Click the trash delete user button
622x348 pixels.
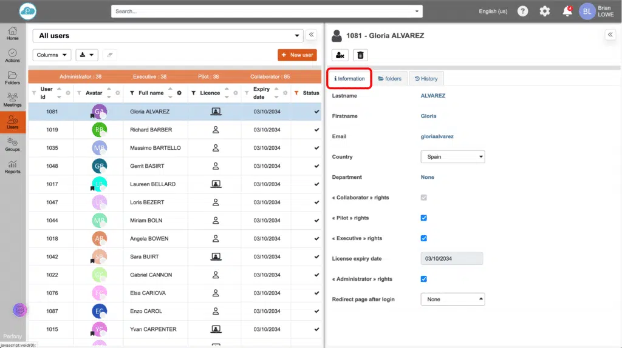click(x=360, y=55)
